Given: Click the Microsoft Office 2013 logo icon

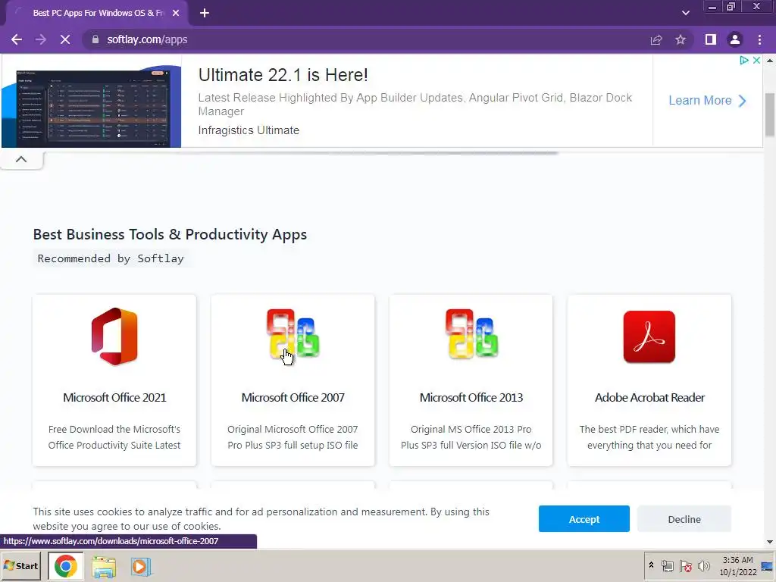Looking at the screenshot, I should tap(471, 334).
